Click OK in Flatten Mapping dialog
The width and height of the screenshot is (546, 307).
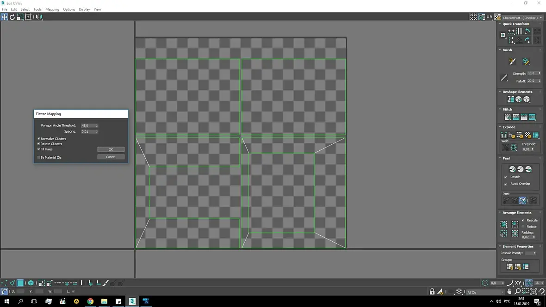pos(111,149)
